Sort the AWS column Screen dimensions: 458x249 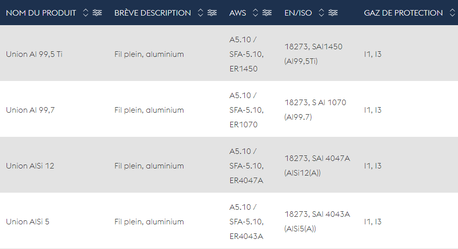coord(255,13)
